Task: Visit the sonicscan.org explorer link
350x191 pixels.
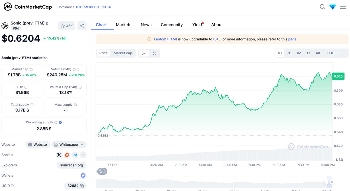Action: coord(71,165)
